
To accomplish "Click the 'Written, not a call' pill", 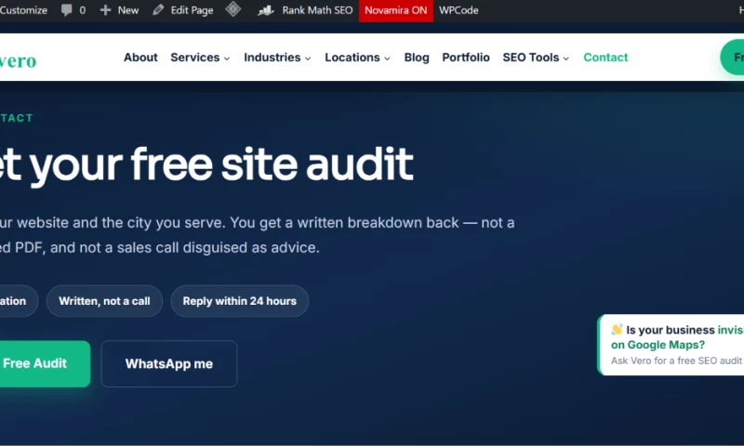I will 104,301.
